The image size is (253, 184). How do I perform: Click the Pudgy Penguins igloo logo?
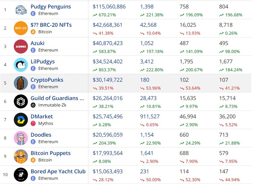[x=21, y=10]
